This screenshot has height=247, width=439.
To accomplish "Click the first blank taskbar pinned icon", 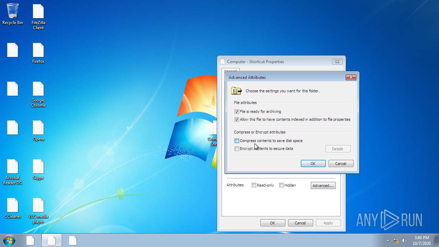I will (31, 240).
